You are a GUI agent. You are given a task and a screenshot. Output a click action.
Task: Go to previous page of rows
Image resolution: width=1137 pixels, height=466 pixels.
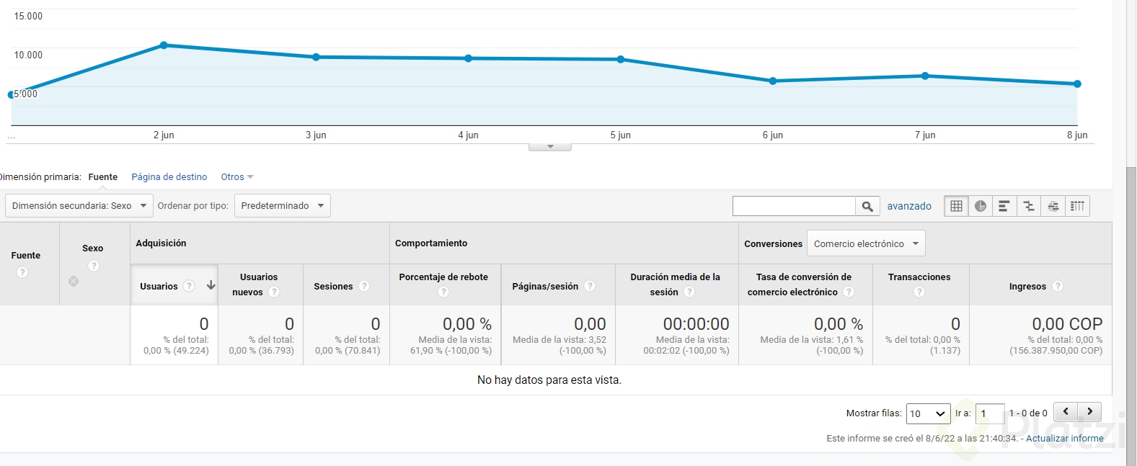[x=1066, y=412]
